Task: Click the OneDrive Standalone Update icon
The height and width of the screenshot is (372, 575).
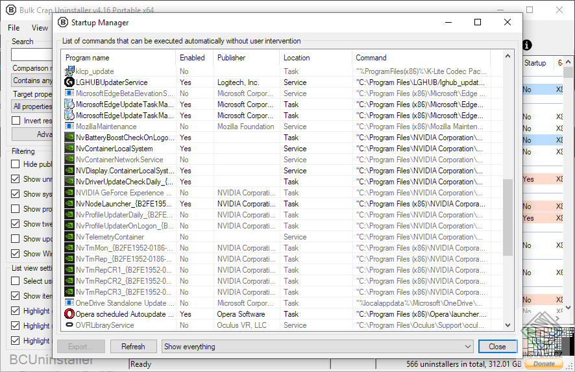Action: (x=69, y=303)
